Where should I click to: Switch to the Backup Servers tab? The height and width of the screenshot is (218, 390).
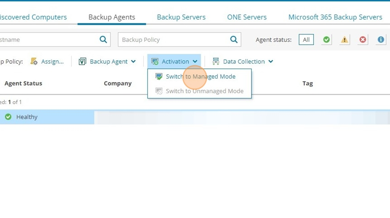click(x=181, y=17)
